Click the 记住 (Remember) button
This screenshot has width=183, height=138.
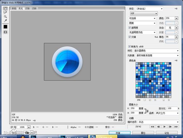pyautogui.click(x=167, y=133)
